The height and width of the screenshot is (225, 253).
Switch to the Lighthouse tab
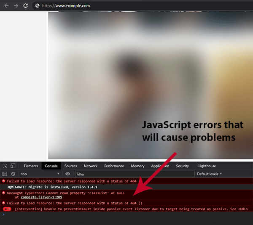point(207,166)
